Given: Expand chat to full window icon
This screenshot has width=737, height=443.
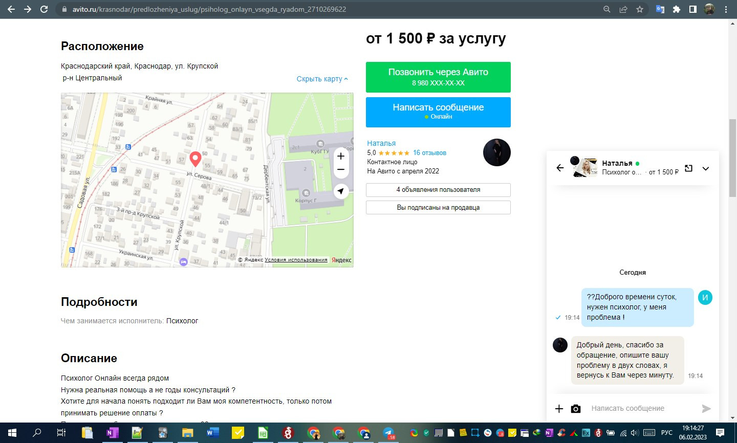Looking at the screenshot, I should pyautogui.click(x=688, y=168).
